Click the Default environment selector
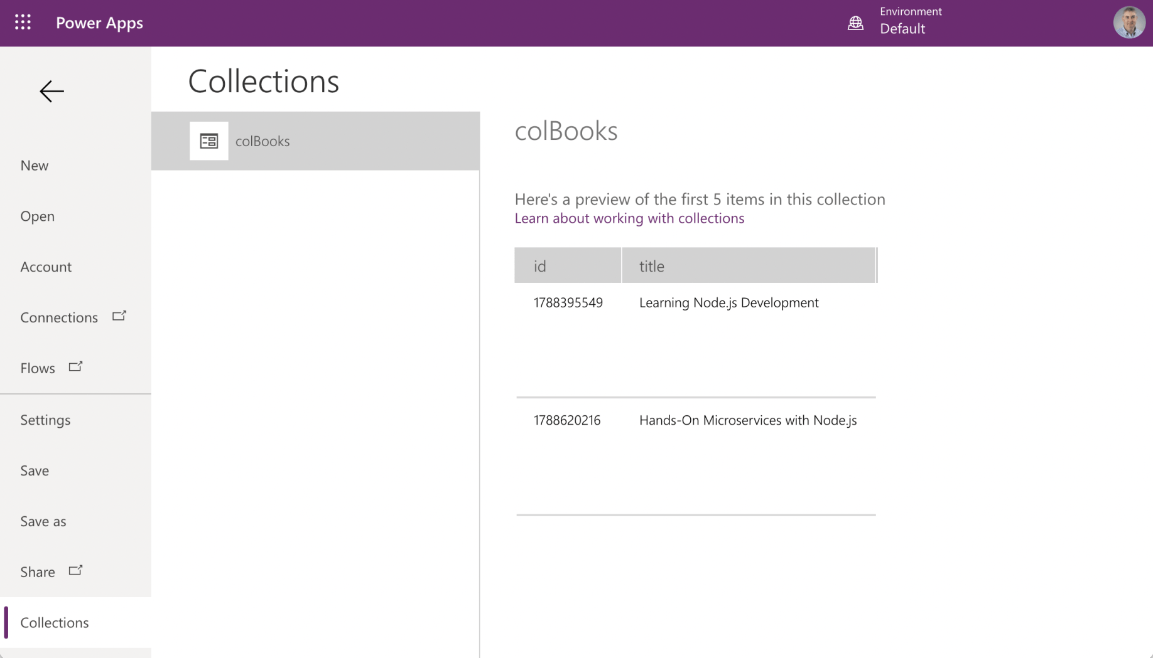This screenshot has width=1153, height=658. point(902,29)
